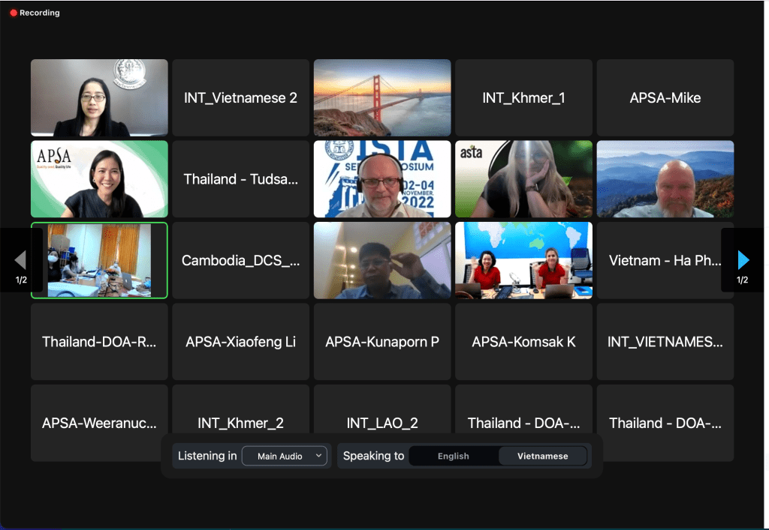This screenshot has height=530, width=769.
Task: Go to next page of participants
Action: click(743, 260)
